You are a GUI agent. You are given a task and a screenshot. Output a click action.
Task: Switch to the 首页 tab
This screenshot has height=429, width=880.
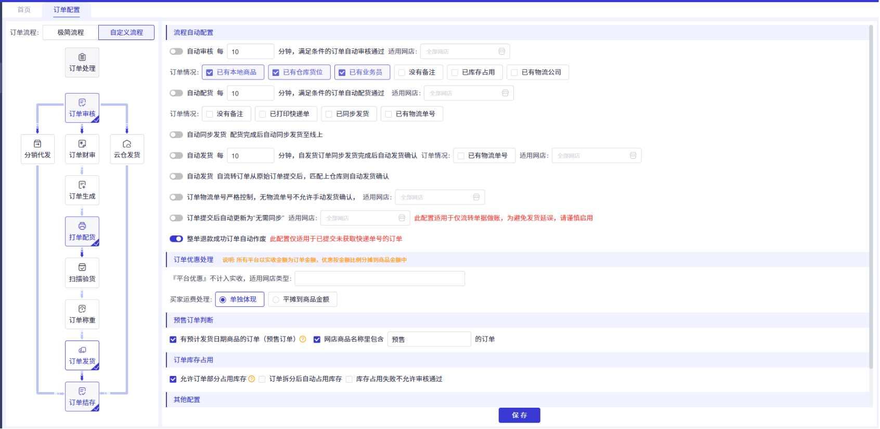[24, 10]
